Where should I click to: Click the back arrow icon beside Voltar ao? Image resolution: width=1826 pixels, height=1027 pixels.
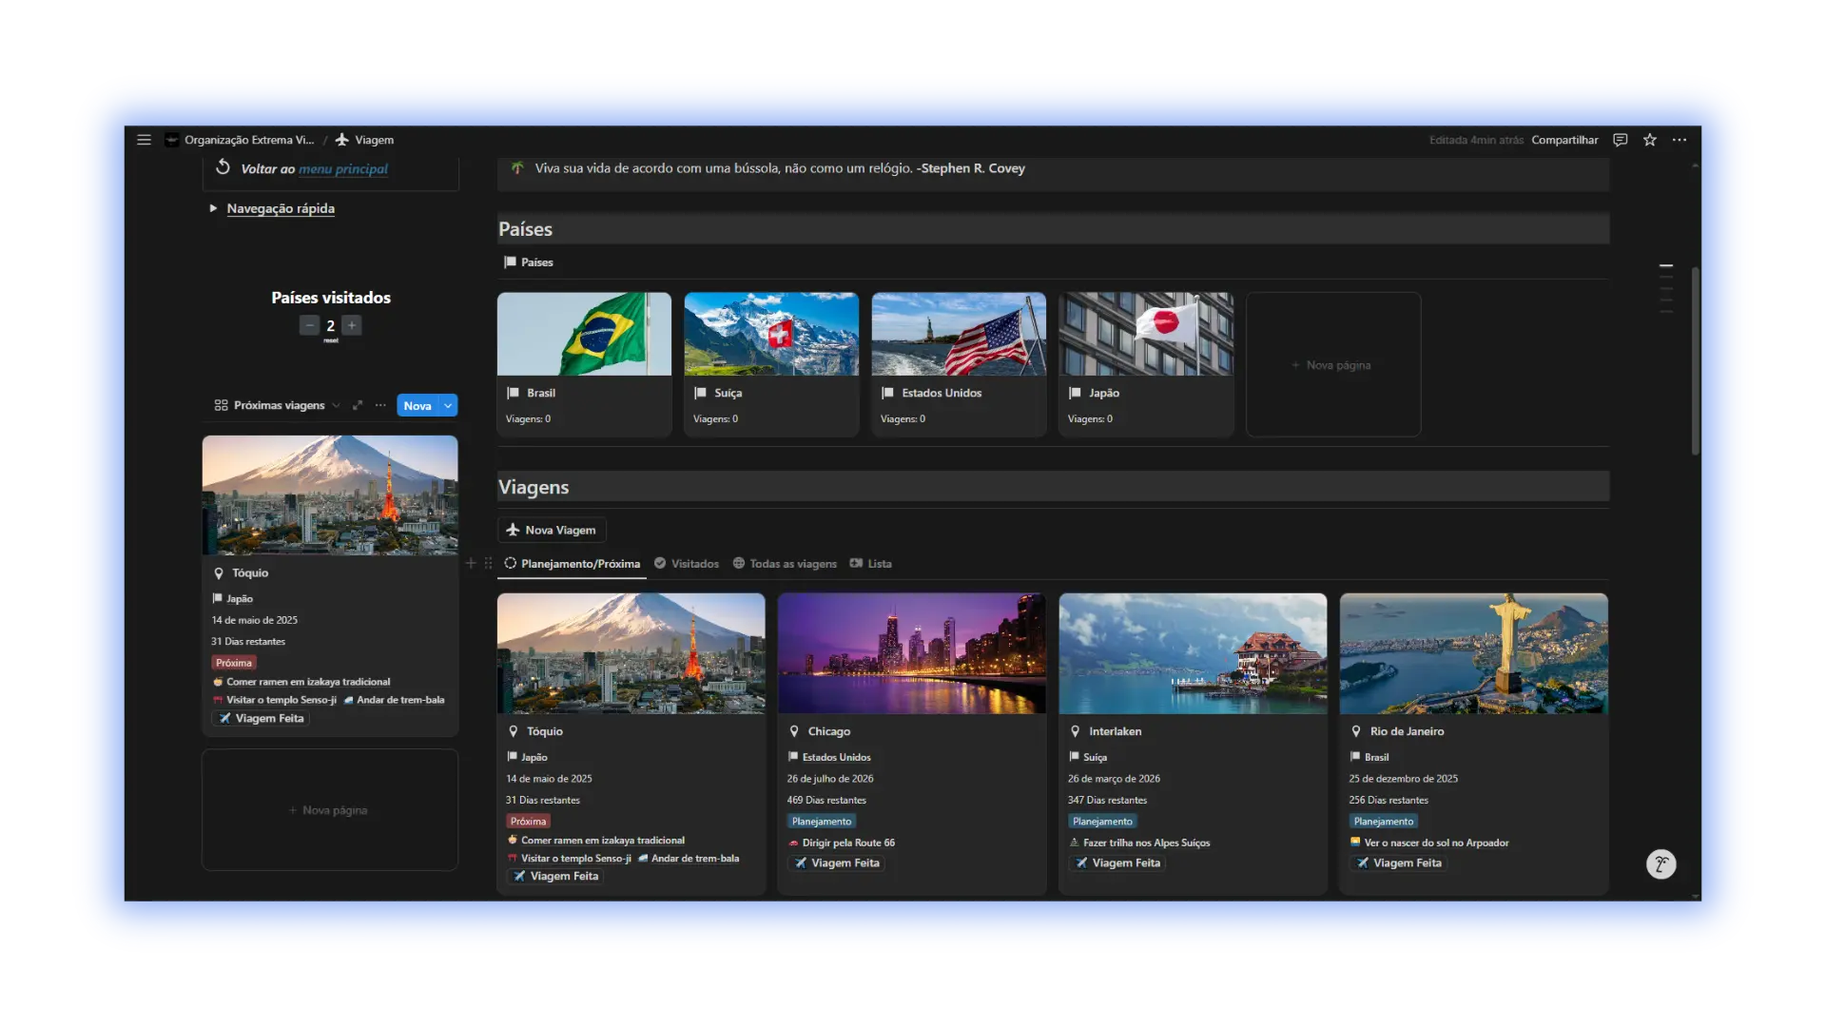(223, 167)
